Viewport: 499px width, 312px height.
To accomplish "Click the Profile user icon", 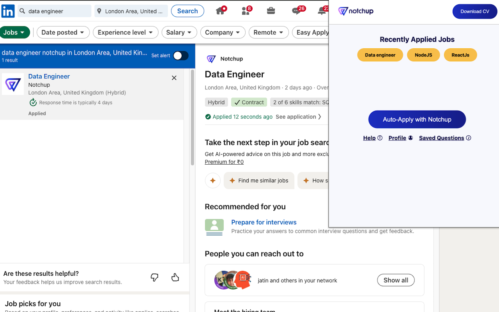I will click(x=411, y=138).
